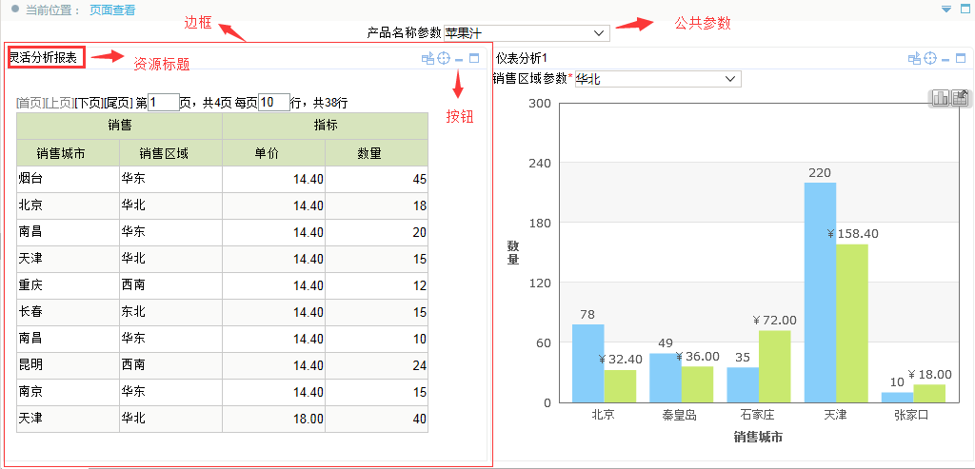Minimize the 仪表分析1 panel

click(x=945, y=60)
